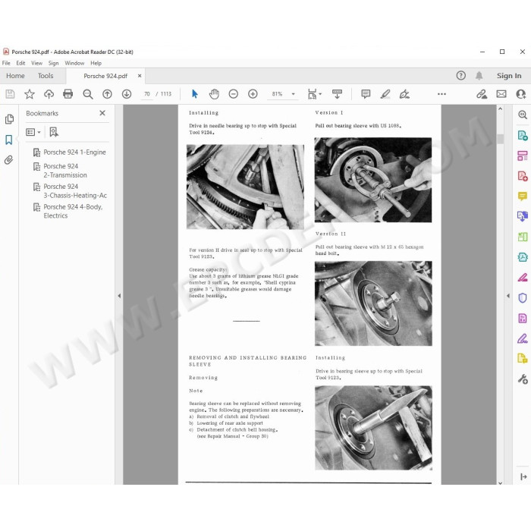The image size is (531, 531).
Task: Select the highlight text pen
Action: (385, 94)
